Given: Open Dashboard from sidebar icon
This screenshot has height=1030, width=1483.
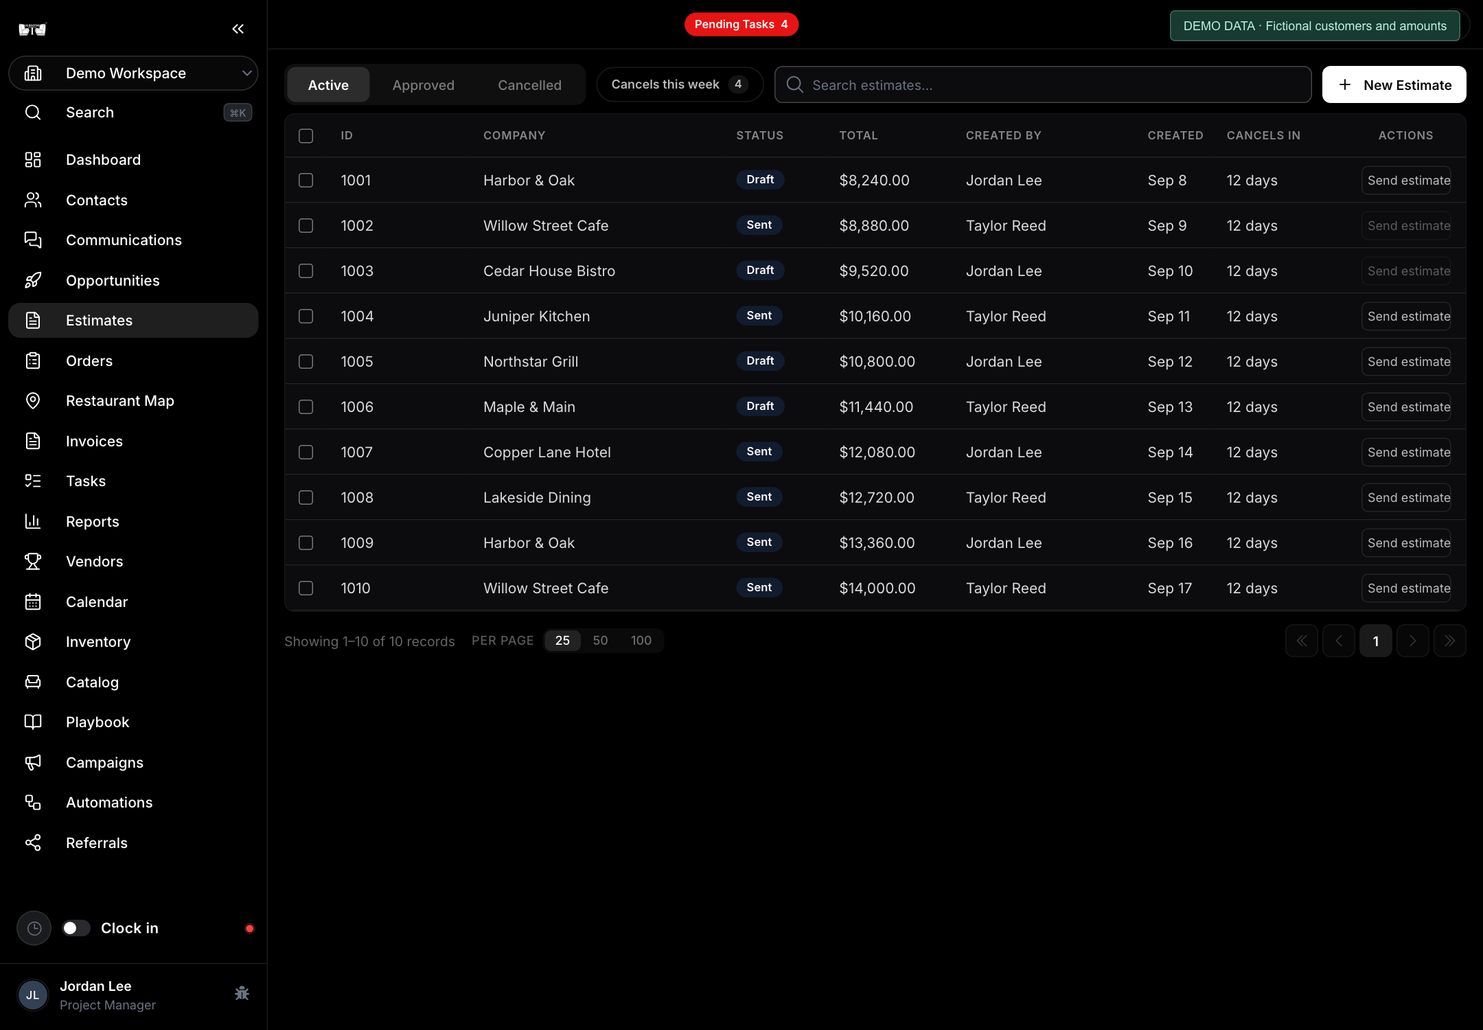Looking at the screenshot, I should click(x=33, y=160).
